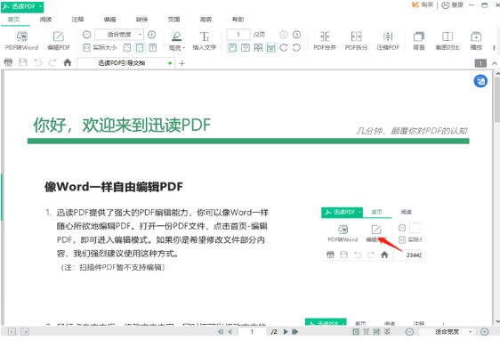Toggle the text select mode icon
The image size is (500, 340).
(x=153, y=48)
